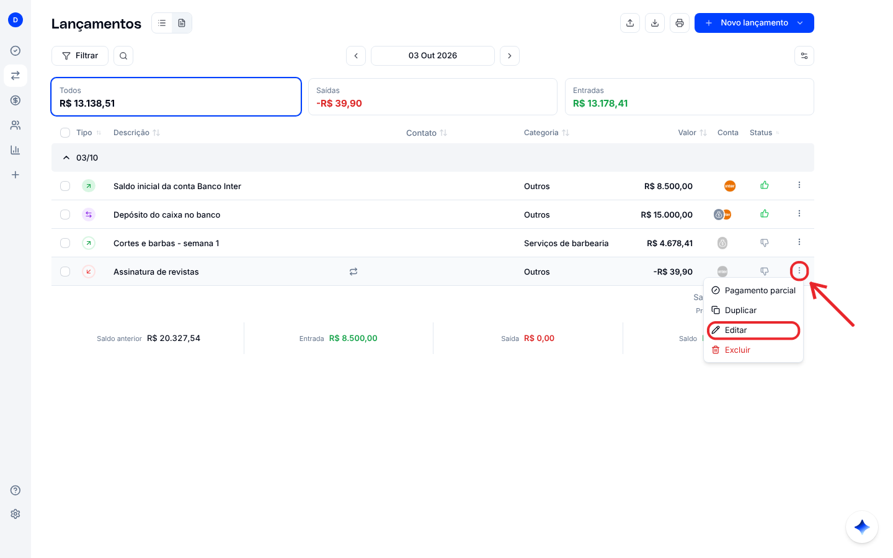Collapse the 03/10 date group
Viewport: 893px width, 558px height.
[x=66, y=158]
